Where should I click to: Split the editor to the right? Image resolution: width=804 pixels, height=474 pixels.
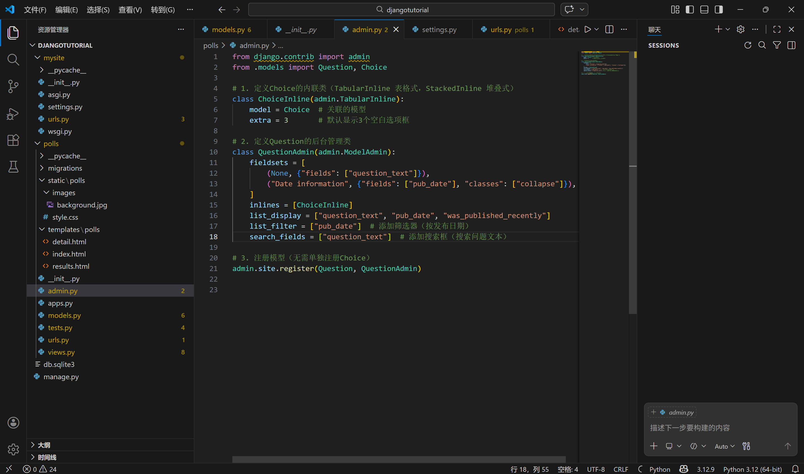click(x=609, y=29)
